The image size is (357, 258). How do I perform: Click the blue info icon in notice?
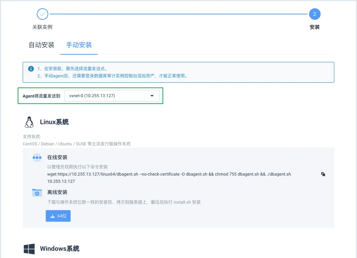click(31, 68)
